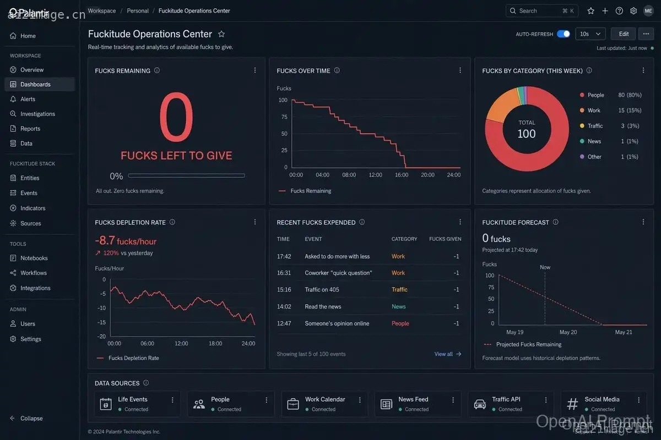Image resolution: width=661 pixels, height=440 pixels.
Task: Click info icon beside Data Sources
Action: pyautogui.click(x=146, y=383)
